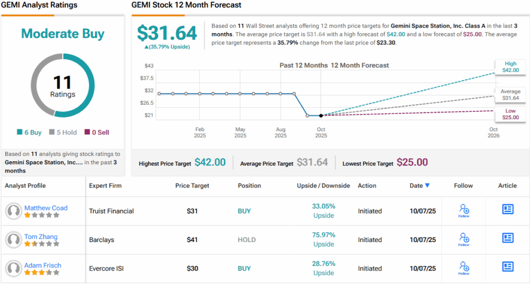The image size is (530, 284).
Task: Open Matthew Coad analyst profile link
Action: pyautogui.click(x=46, y=208)
